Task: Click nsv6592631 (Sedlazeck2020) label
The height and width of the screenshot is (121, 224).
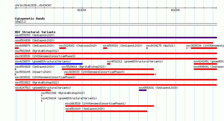Action: point(158,88)
